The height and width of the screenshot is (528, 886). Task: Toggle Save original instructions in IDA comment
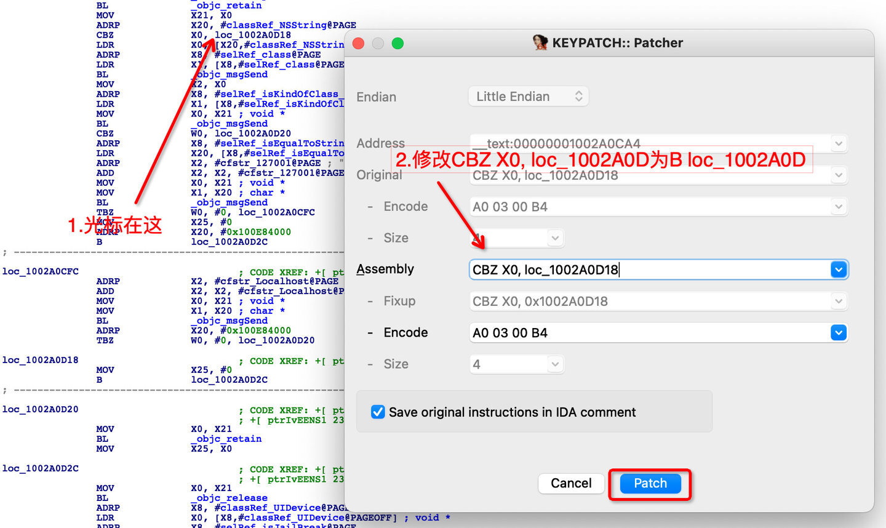tap(378, 412)
